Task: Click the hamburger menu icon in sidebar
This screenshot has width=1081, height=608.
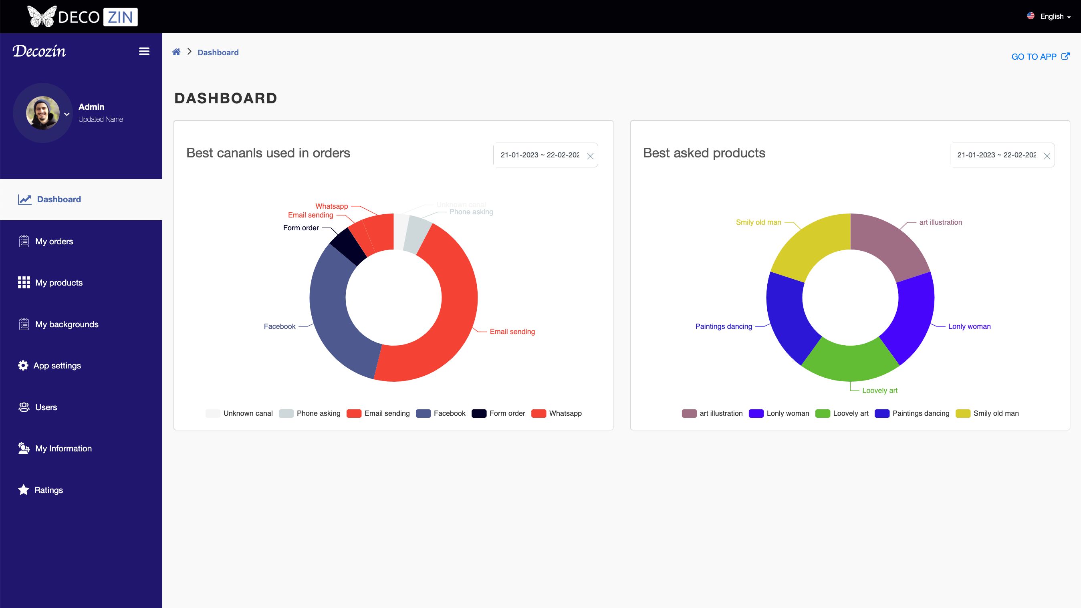Action: pos(144,51)
